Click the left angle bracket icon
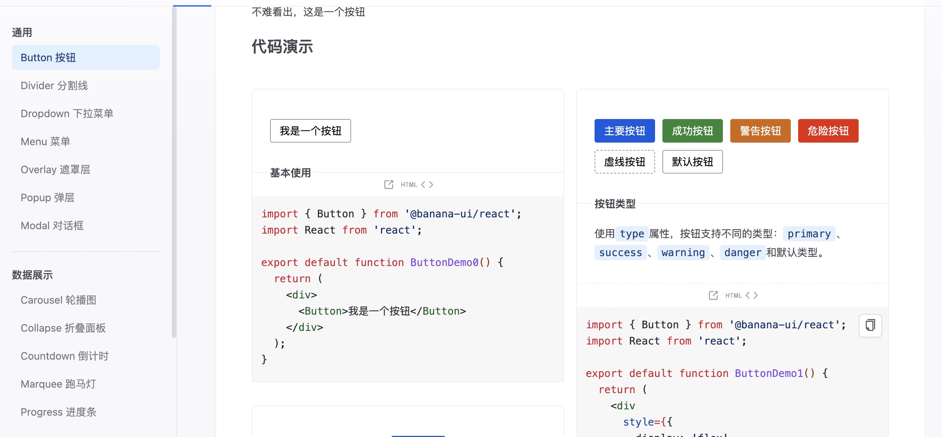 point(424,184)
